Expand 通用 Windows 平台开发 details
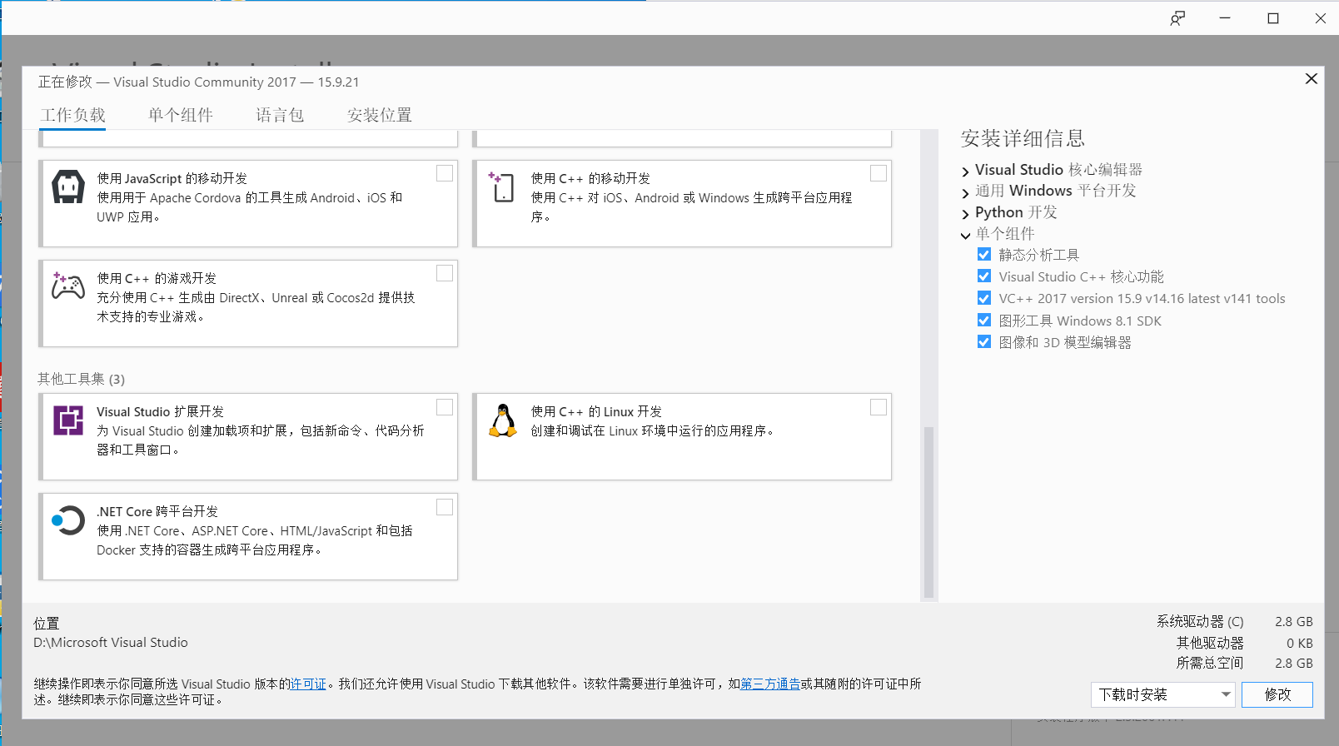 (966, 193)
